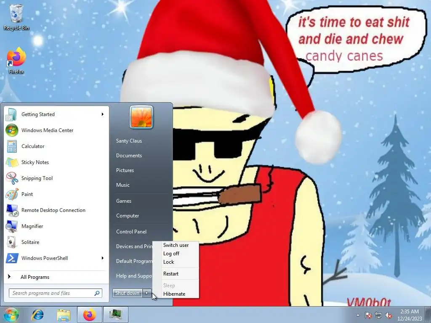431x323 pixels.
Task: Show hidden tray icons arrow
Action: [x=358, y=315]
